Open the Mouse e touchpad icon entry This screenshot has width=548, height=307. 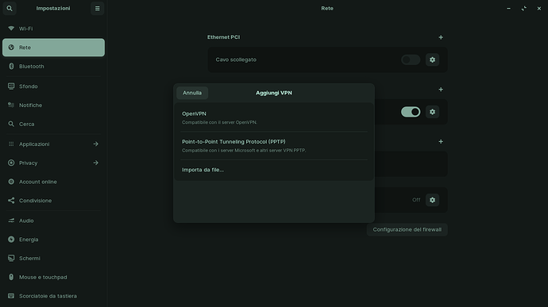click(x=11, y=277)
